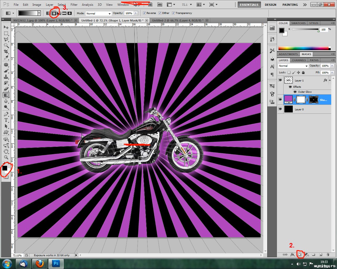The width and height of the screenshot is (337, 269).
Task: Select the Eyedropper tool
Action: coord(6,58)
